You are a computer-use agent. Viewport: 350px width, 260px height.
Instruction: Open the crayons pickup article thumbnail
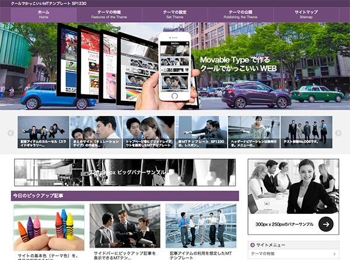(49, 227)
